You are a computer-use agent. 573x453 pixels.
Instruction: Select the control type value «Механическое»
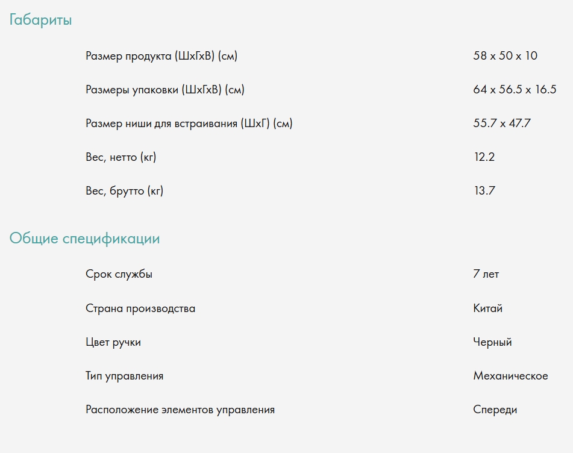pyautogui.click(x=510, y=376)
